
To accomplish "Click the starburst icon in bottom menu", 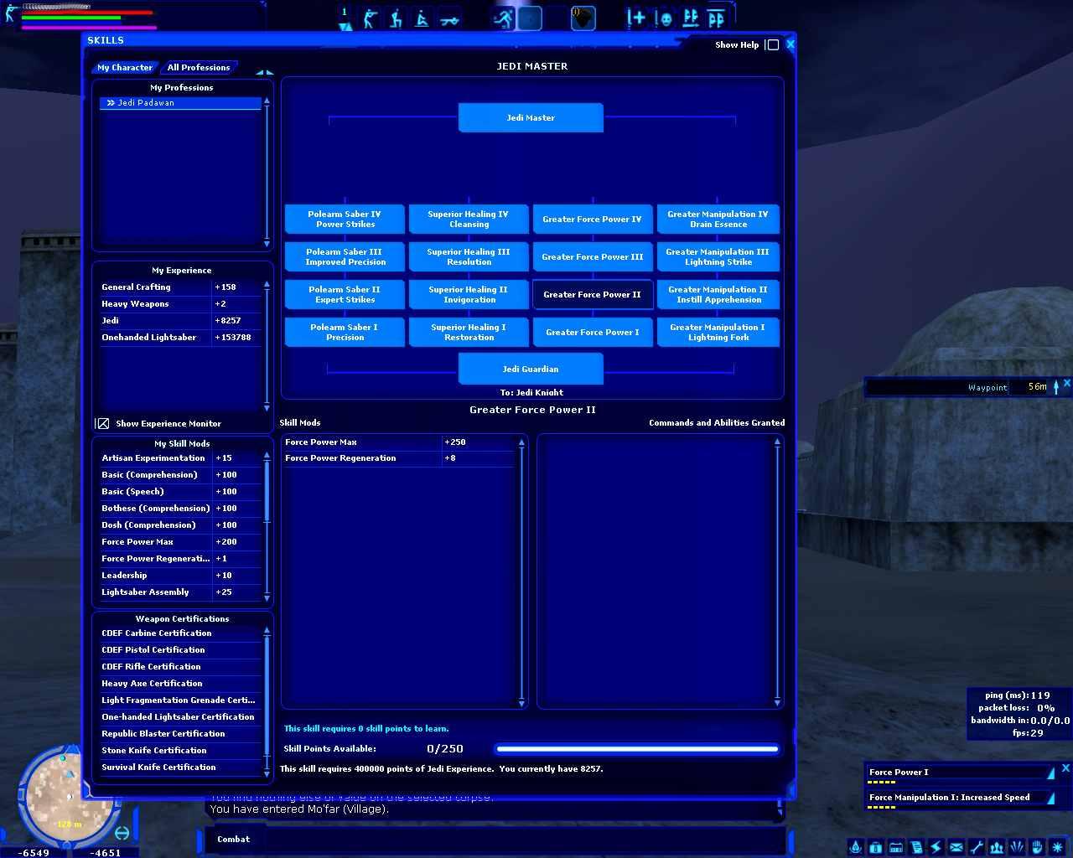I will pyautogui.click(x=1057, y=847).
